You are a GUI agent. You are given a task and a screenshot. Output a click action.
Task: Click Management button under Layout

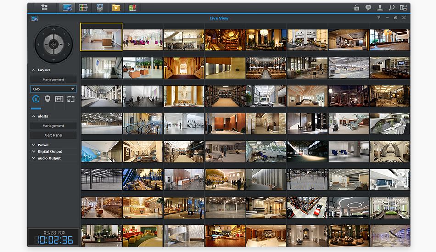pos(53,80)
